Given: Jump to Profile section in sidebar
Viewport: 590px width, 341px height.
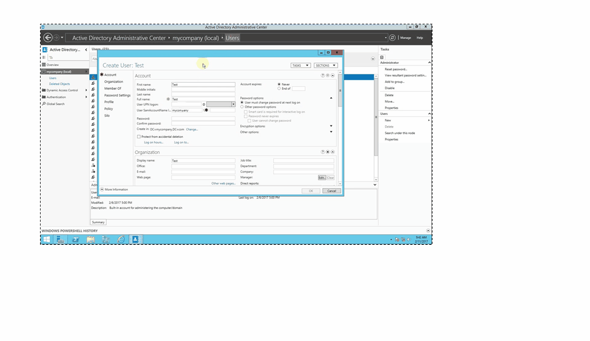Looking at the screenshot, I should [x=109, y=102].
